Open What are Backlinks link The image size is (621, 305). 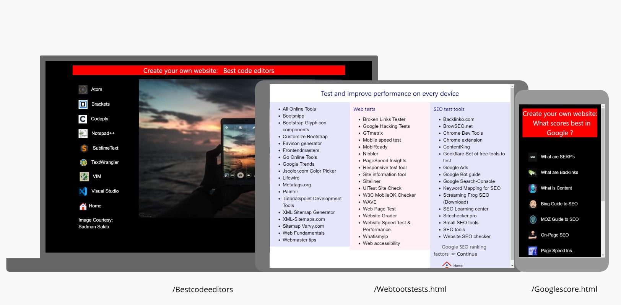pos(559,173)
